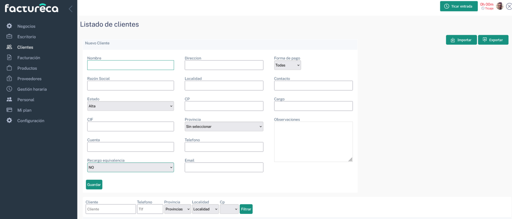Open the Provincia 'Sin seleccionar' dropdown
The width and height of the screenshot is (512, 219).
[x=224, y=127]
